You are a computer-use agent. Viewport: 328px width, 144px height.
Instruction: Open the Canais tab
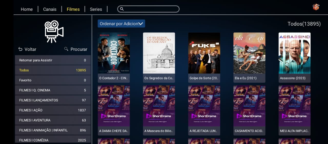tap(50, 9)
